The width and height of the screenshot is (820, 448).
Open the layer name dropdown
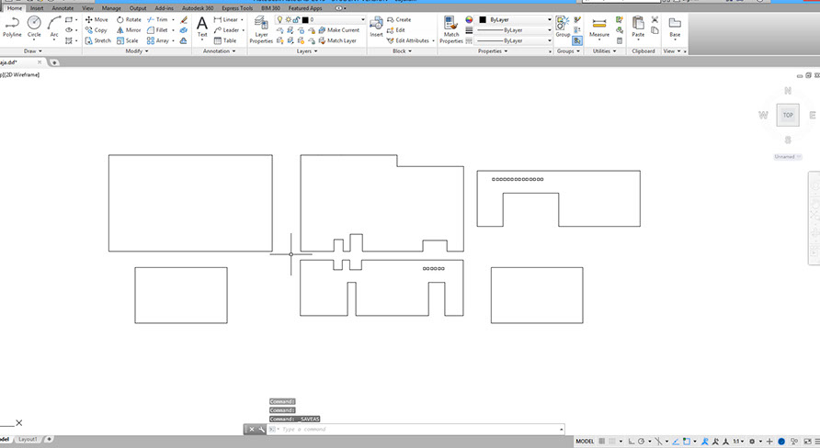(363, 19)
